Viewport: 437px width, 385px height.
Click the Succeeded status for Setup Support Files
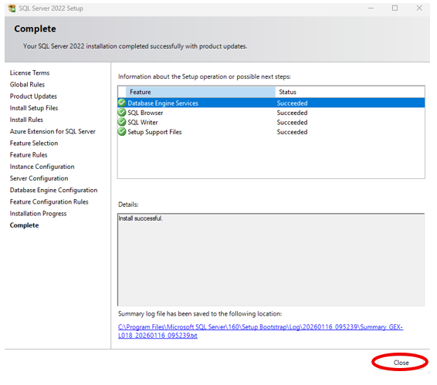pyautogui.click(x=292, y=132)
